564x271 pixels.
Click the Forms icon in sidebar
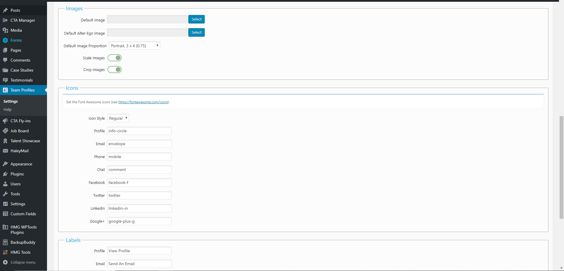pyautogui.click(x=5, y=40)
